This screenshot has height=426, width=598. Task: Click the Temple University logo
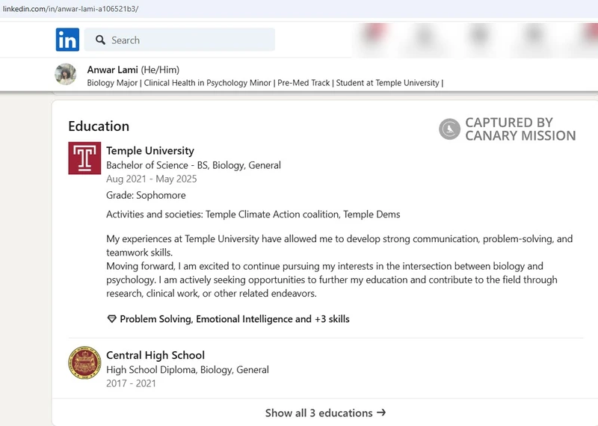click(x=84, y=158)
